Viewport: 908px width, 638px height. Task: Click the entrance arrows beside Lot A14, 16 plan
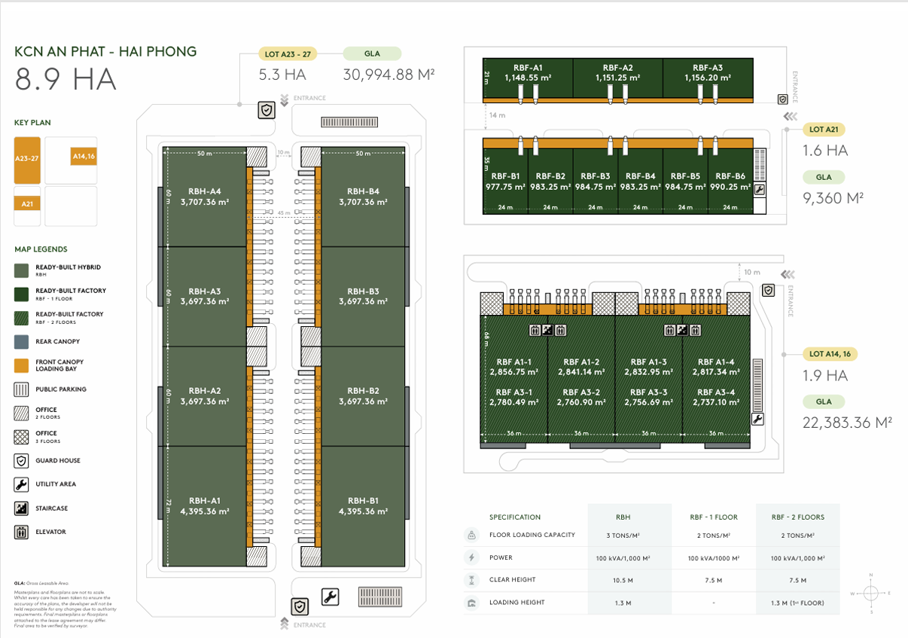click(788, 275)
